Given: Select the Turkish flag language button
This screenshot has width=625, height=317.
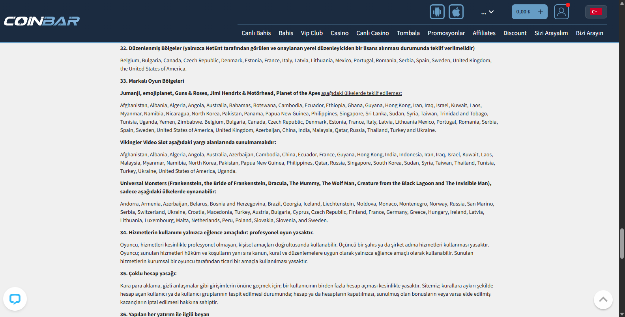Looking at the screenshot, I should [x=596, y=12].
